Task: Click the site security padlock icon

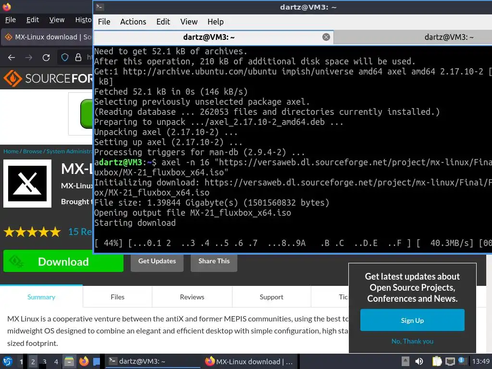Action: tap(78, 58)
